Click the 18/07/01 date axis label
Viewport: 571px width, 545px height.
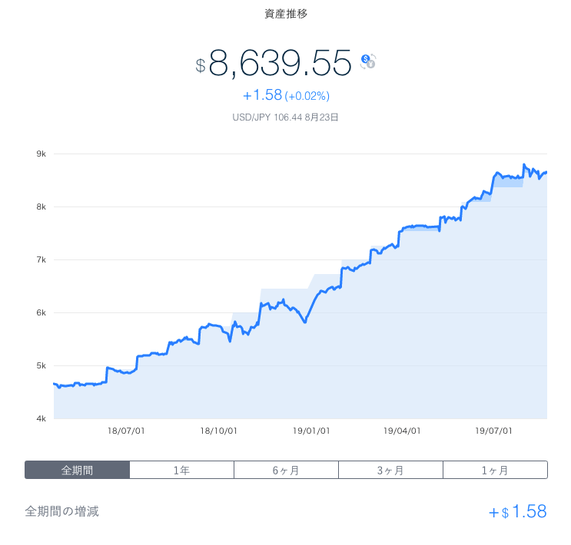click(x=127, y=431)
